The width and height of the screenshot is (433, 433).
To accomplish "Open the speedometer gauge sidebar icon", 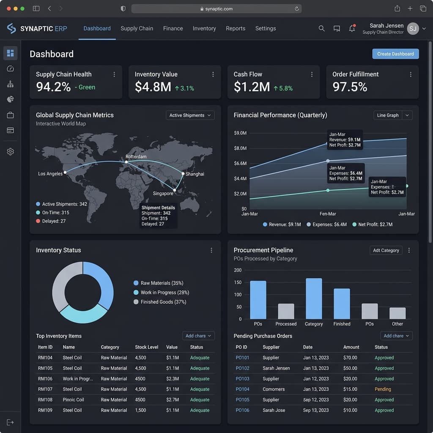I will tap(10, 69).
